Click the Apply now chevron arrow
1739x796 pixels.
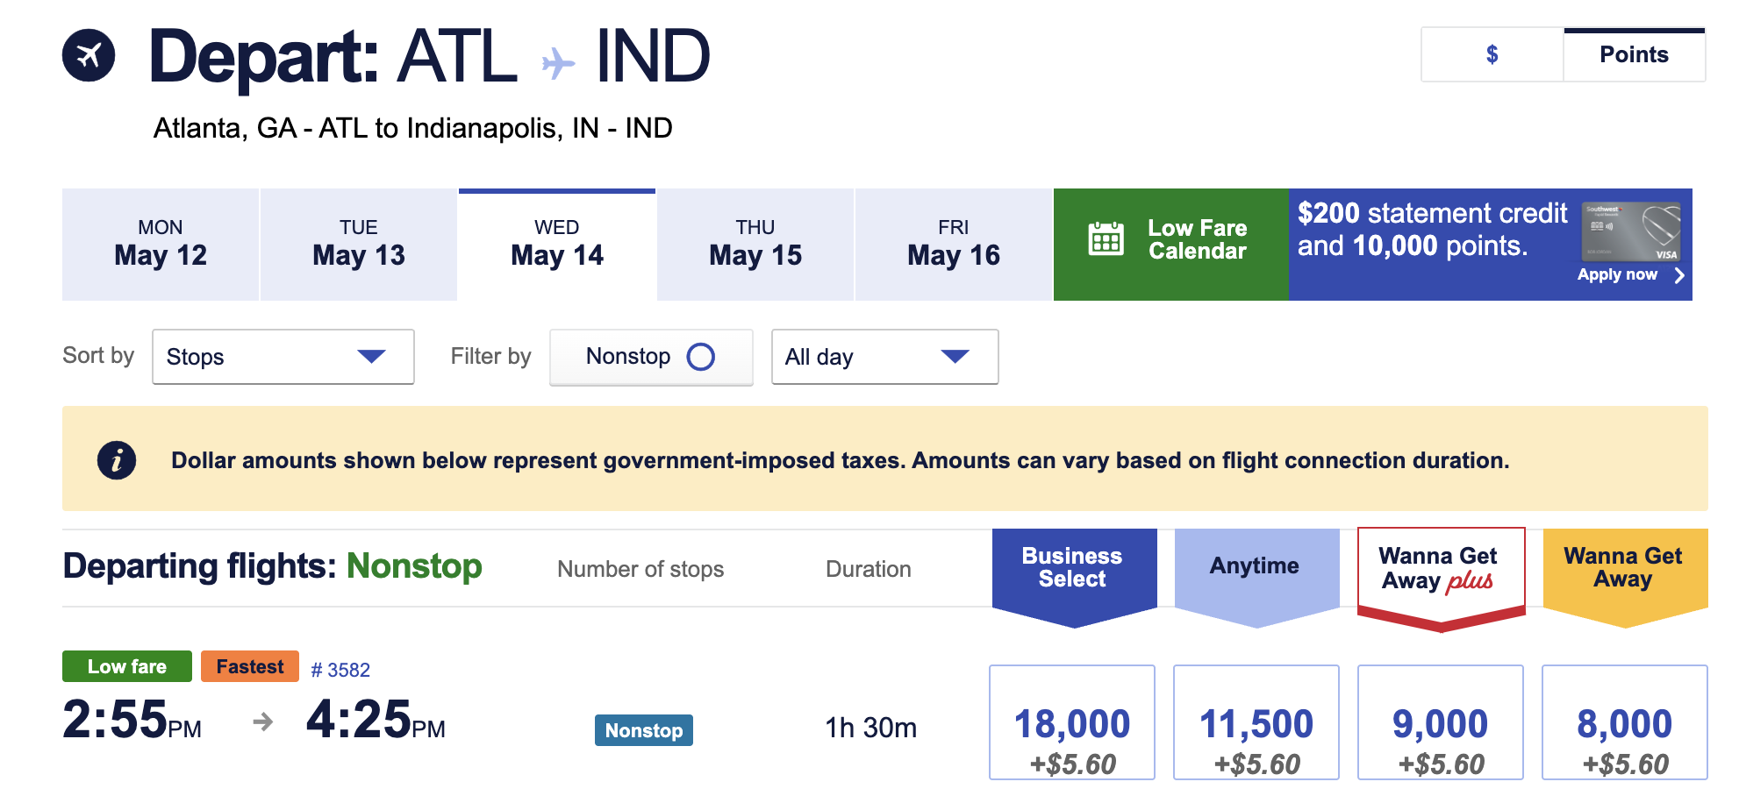[1679, 275]
